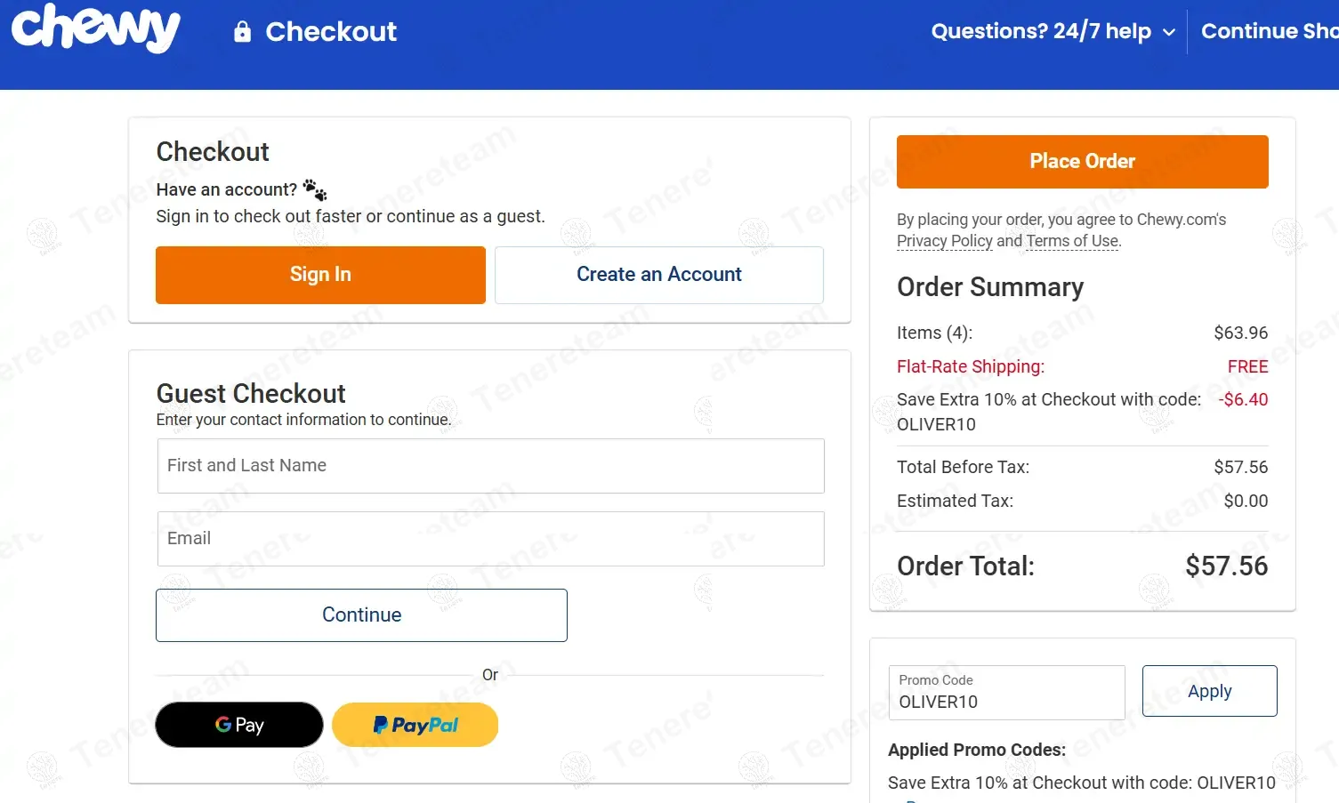Focus the First and Last Name field
This screenshot has height=803, width=1339.
(x=490, y=466)
